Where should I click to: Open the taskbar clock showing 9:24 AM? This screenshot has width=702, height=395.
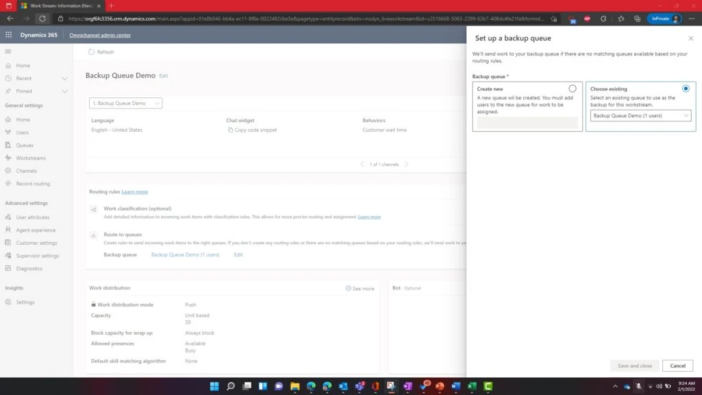click(x=686, y=386)
